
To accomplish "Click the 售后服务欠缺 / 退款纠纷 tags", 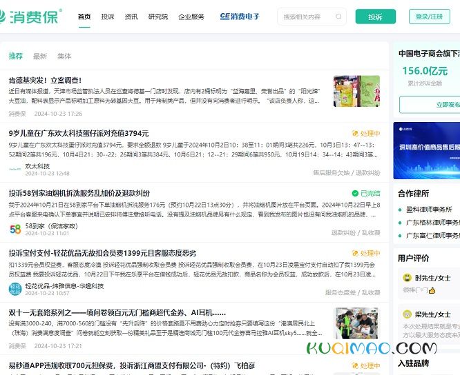I will pos(347,173).
